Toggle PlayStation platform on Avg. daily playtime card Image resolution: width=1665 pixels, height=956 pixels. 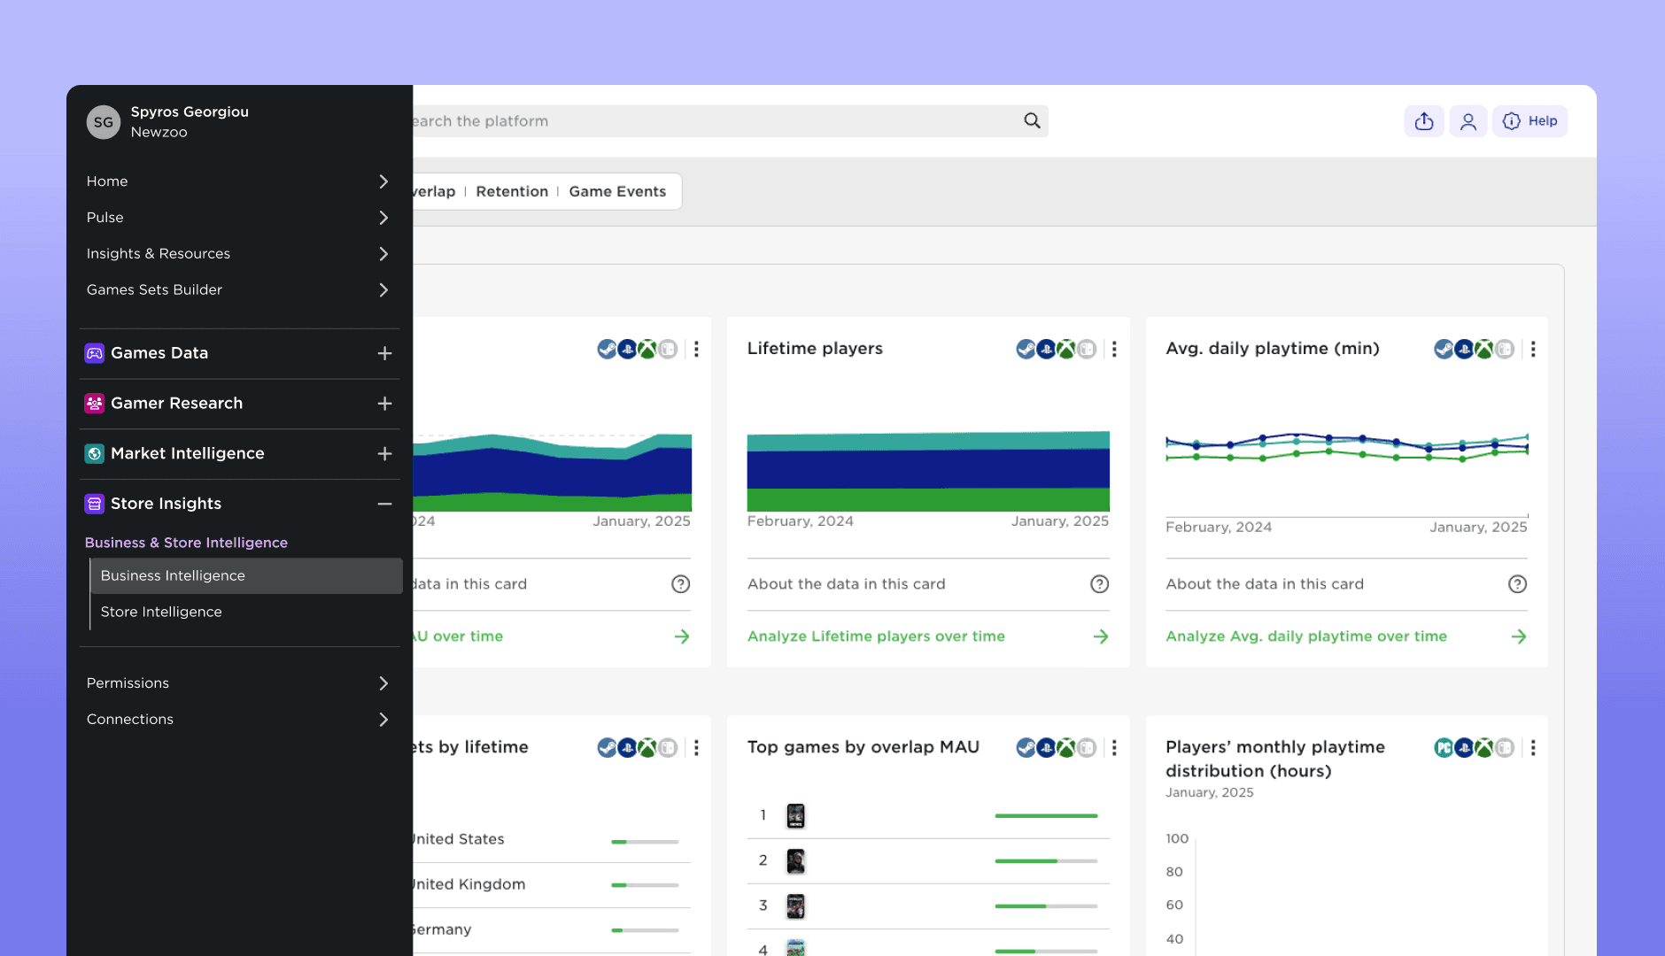[x=1464, y=350]
